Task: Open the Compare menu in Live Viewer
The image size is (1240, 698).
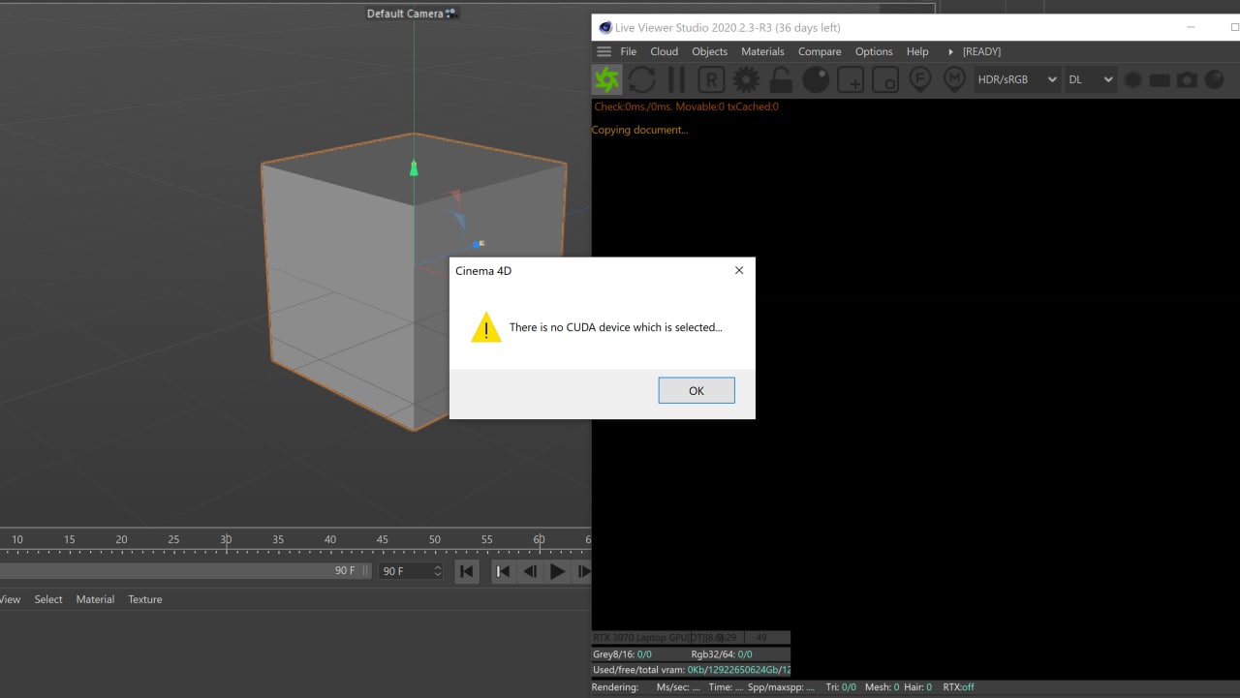Action: click(820, 51)
